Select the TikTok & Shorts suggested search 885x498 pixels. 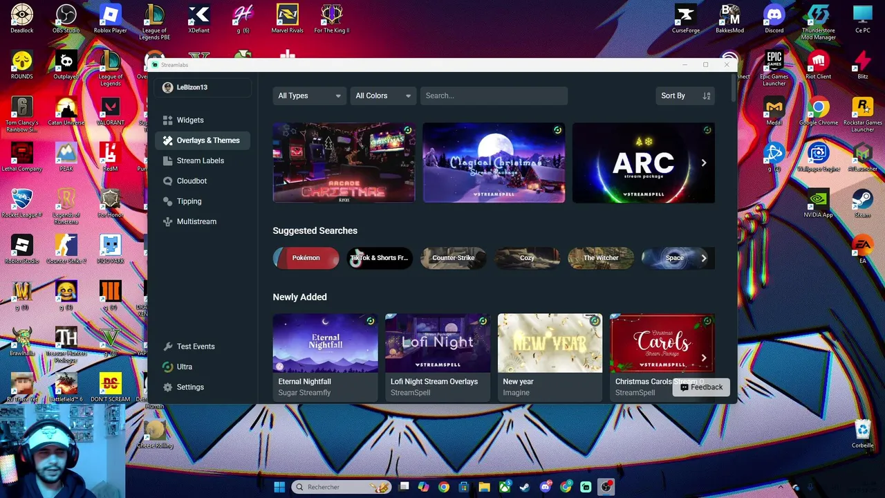click(x=380, y=258)
